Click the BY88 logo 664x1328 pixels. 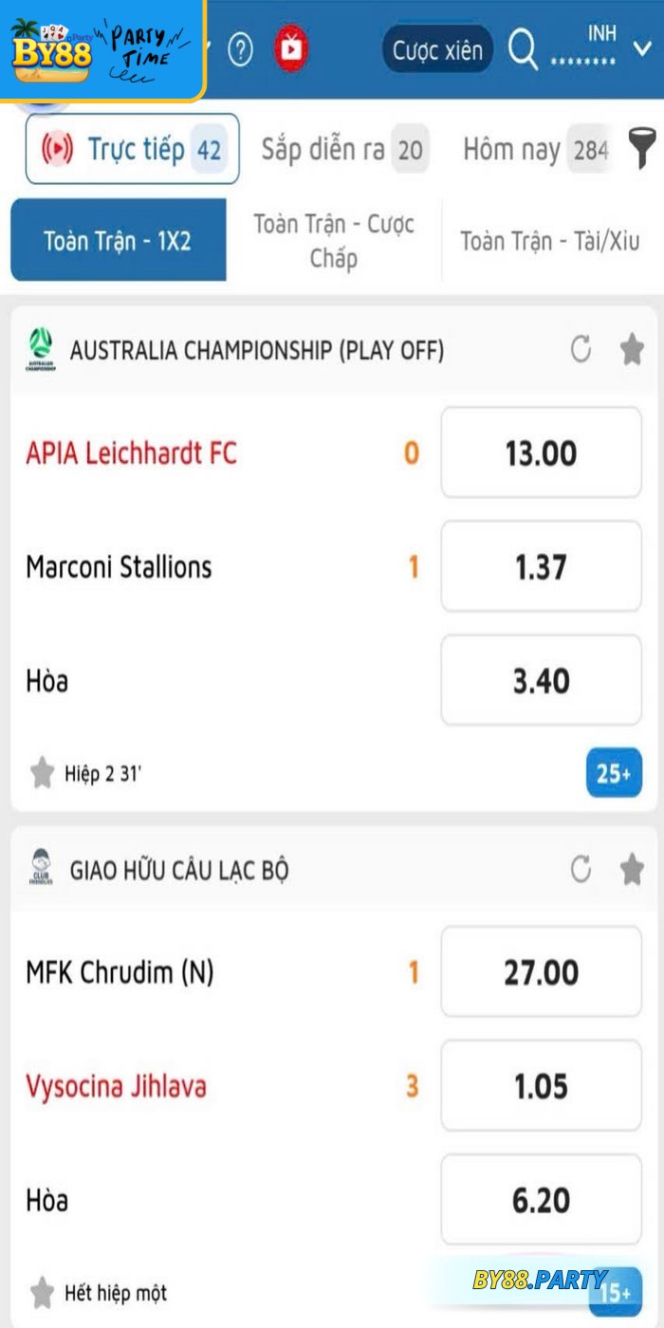(52, 52)
